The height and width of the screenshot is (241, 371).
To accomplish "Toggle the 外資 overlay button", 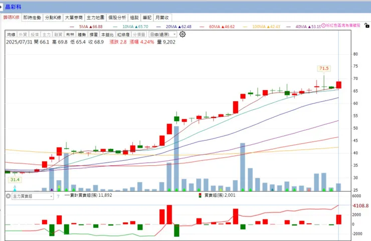I will (23, 35).
